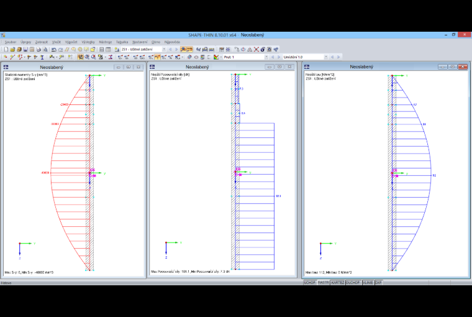Screen dimensions: 472x317
Task: Click the 101.1 value label in middle diagram
Action: [278, 196]
